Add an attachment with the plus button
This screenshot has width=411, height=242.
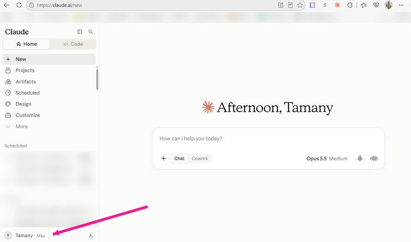click(x=164, y=158)
